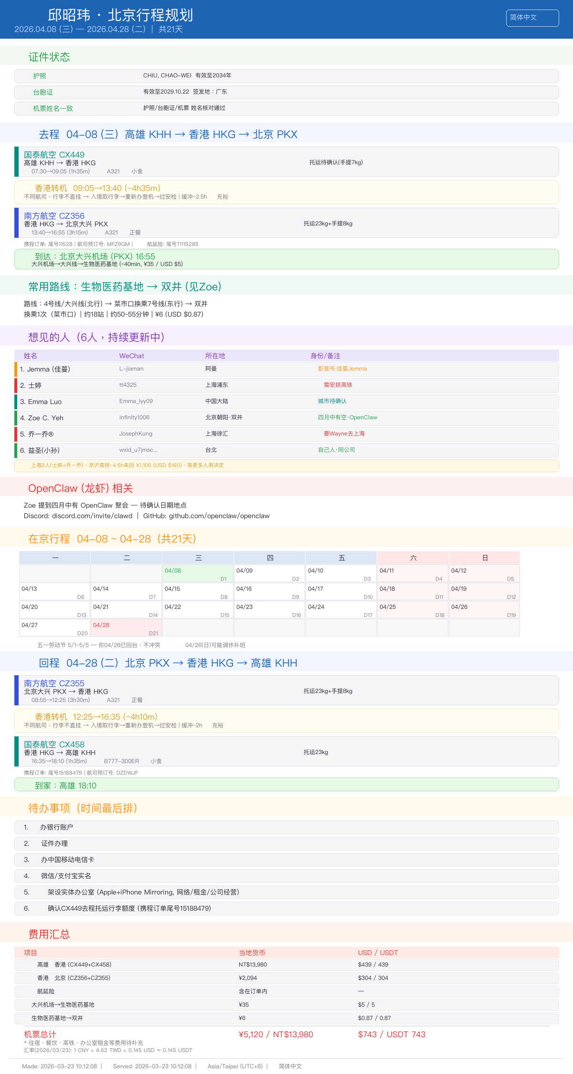Open the GitHub openclaw/openclaw link
Viewport: 573px width, 1074px height.
tap(219, 516)
